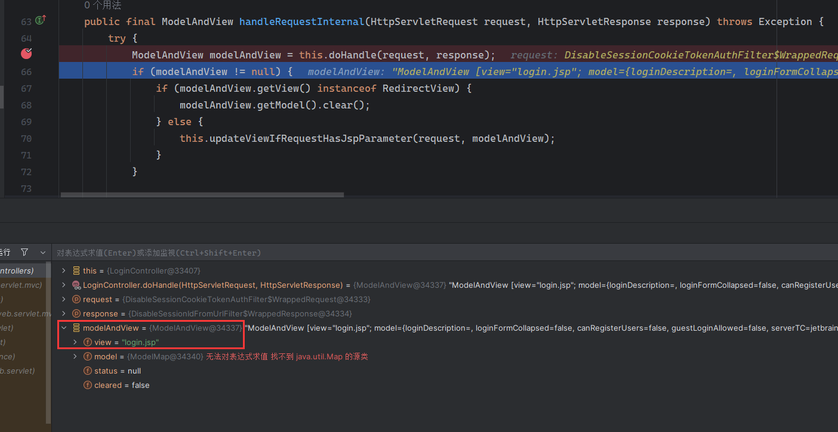Open the frames filter funnel icon

[x=24, y=252]
